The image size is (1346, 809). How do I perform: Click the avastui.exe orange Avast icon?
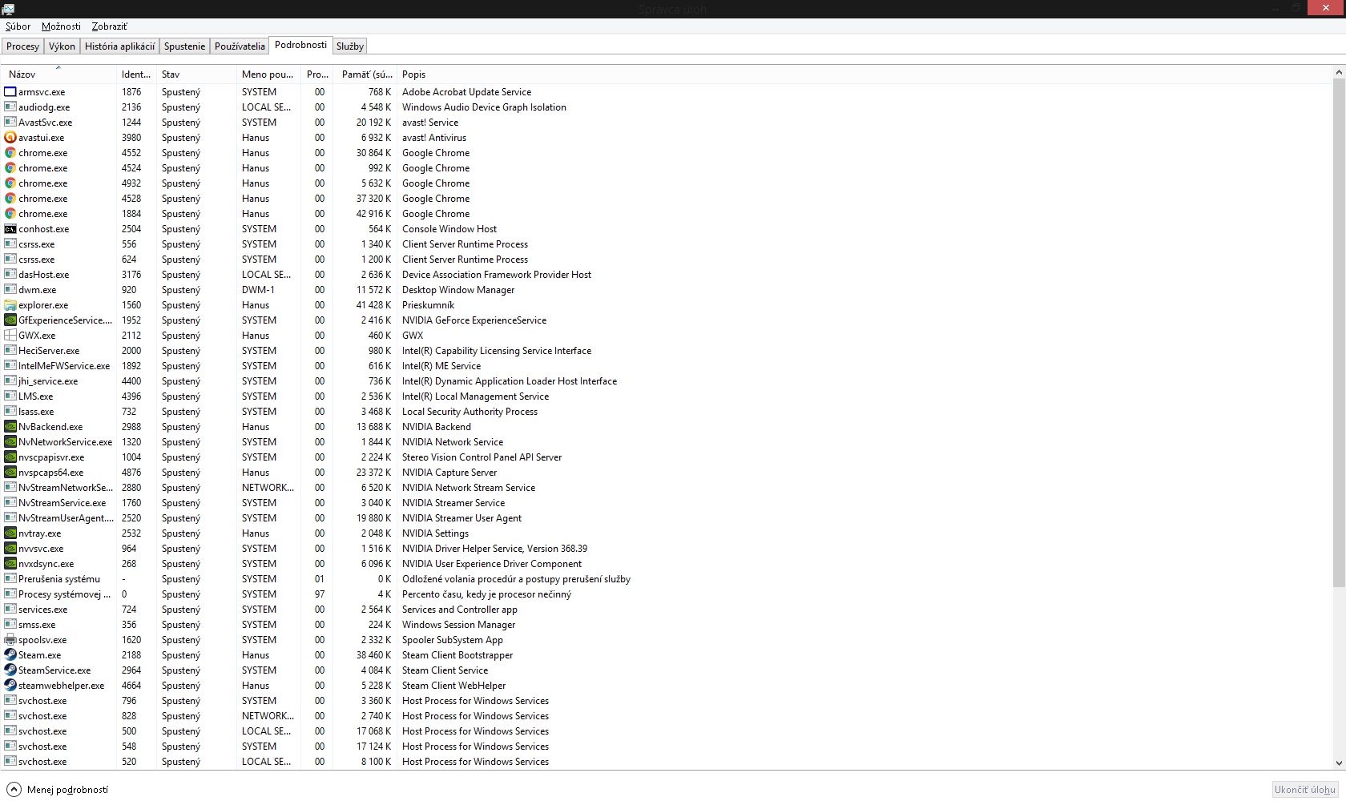pyautogui.click(x=10, y=138)
